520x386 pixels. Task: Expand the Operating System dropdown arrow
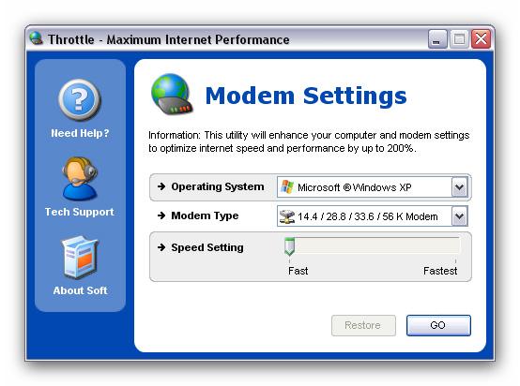pos(459,187)
